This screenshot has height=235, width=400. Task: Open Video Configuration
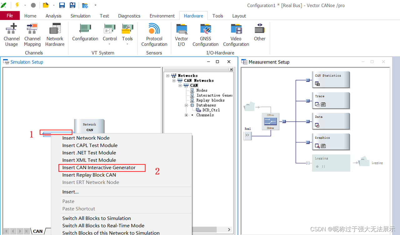[x=236, y=35]
